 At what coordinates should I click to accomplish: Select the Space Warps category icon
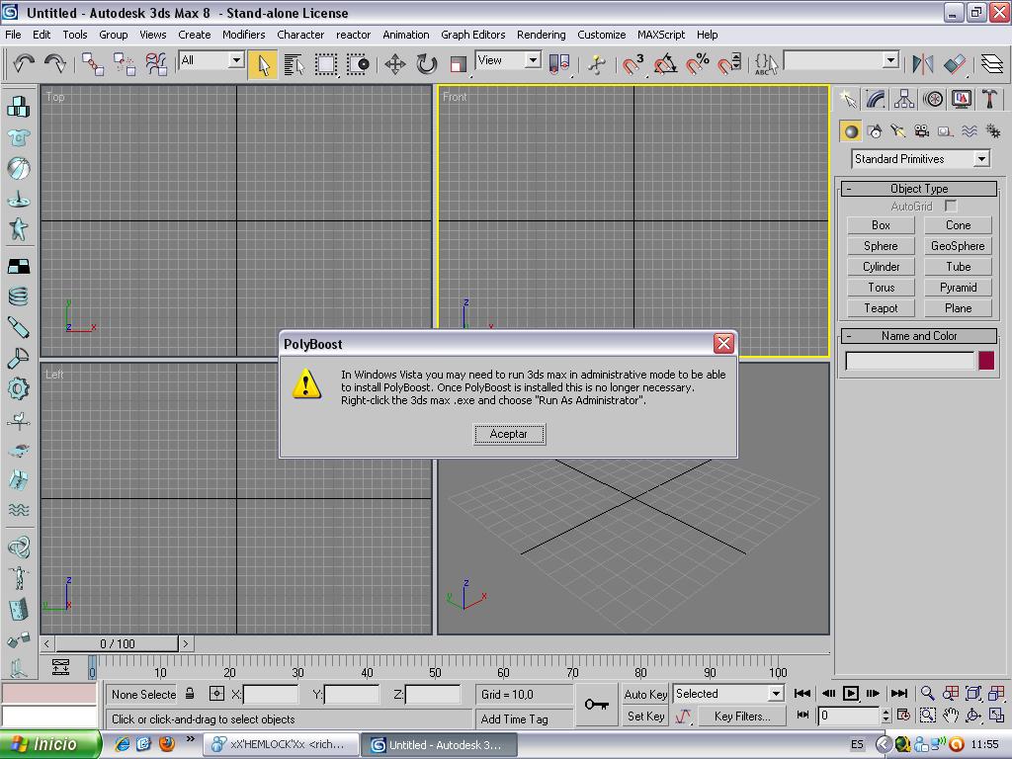(x=969, y=131)
